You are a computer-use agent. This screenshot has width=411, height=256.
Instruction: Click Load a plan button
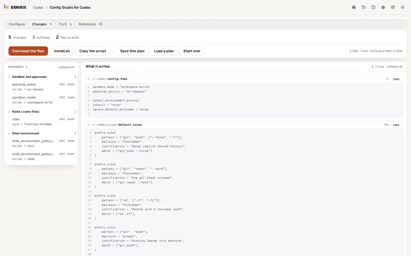click(164, 51)
